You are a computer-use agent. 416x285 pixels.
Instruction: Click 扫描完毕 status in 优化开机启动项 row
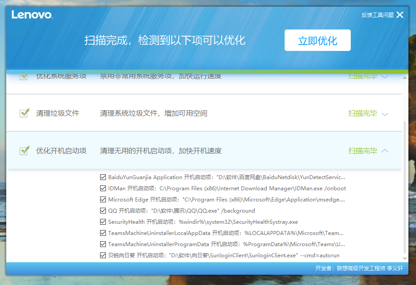(362, 151)
